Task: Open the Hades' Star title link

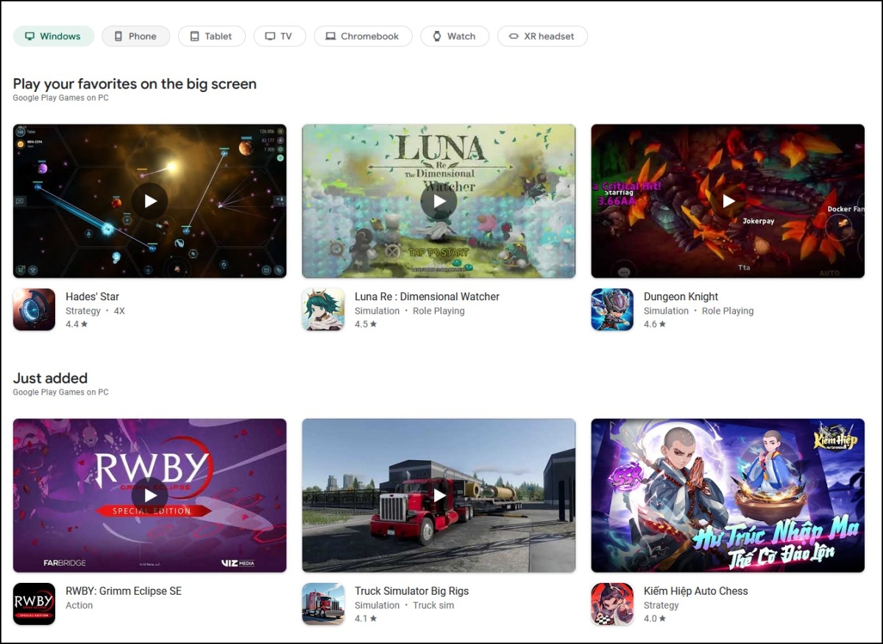Action: (92, 297)
